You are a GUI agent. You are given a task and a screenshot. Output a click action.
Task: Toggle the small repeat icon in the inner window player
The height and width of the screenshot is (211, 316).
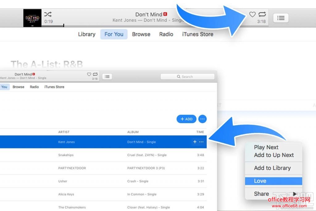click(x=95, y=74)
